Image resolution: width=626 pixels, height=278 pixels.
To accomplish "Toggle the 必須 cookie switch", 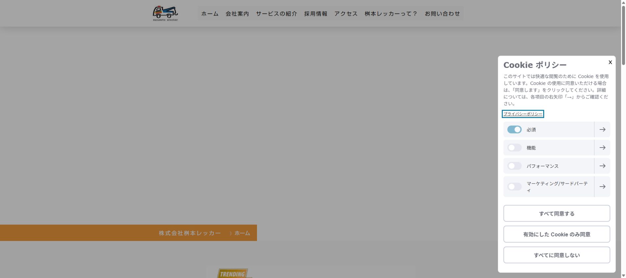I will coord(514,129).
